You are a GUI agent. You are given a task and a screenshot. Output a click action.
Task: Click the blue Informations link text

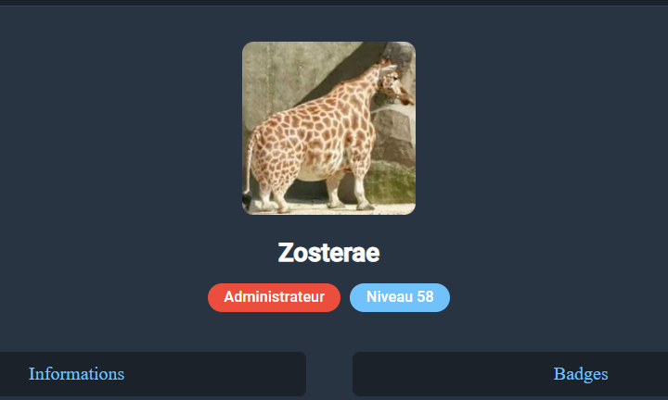click(x=76, y=374)
